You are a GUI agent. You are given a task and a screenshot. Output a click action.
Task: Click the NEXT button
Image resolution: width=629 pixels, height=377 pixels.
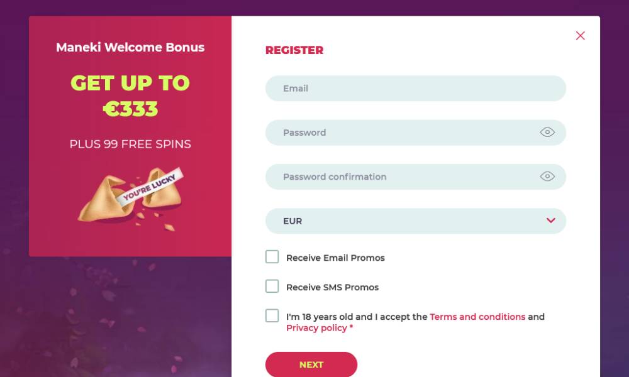(x=311, y=364)
